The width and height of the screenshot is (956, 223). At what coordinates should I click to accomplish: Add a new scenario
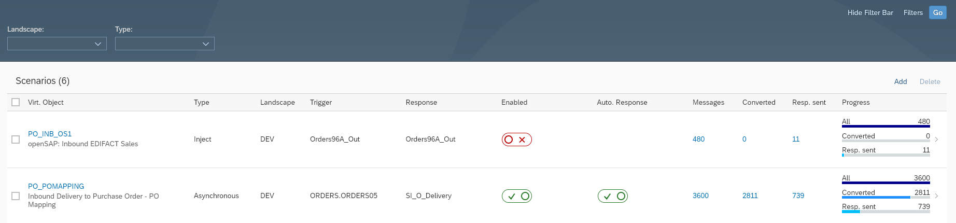[x=900, y=81]
